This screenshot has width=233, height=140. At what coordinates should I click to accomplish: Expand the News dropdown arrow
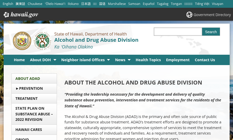click(x=129, y=60)
